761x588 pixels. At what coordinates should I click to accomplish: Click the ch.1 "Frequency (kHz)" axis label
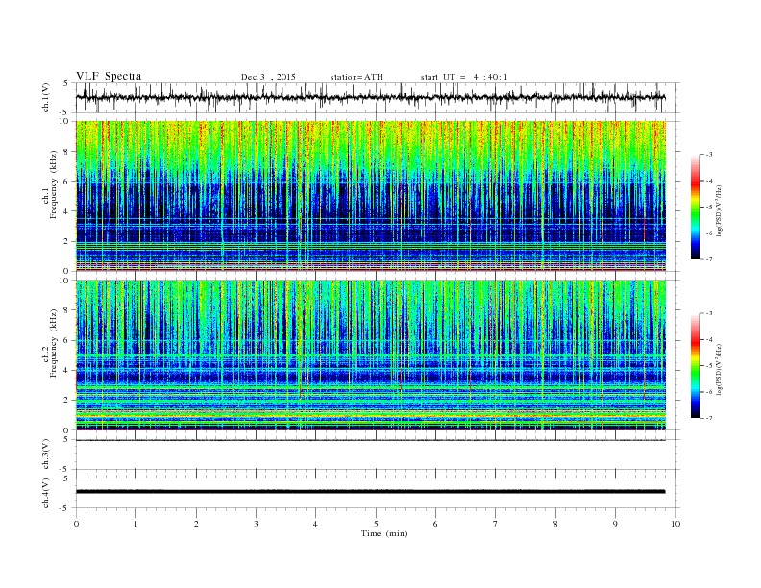[54, 184]
